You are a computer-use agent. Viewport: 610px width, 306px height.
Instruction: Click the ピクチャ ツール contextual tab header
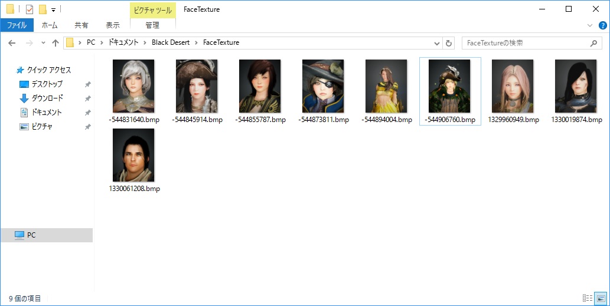point(152,10)
